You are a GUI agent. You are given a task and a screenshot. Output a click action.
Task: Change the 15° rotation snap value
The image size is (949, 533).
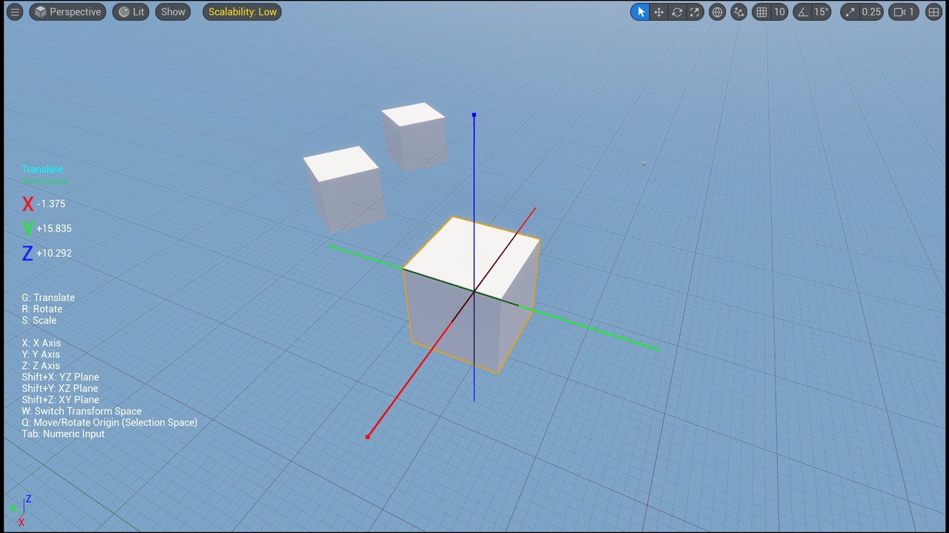[821, 12]
